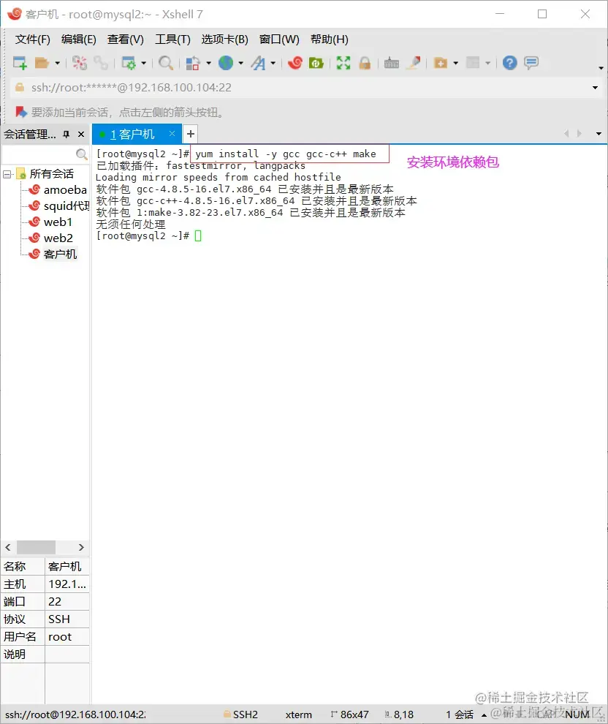
Task: Click the highlighter pen toolbar icon
Action: click(414, 63)
